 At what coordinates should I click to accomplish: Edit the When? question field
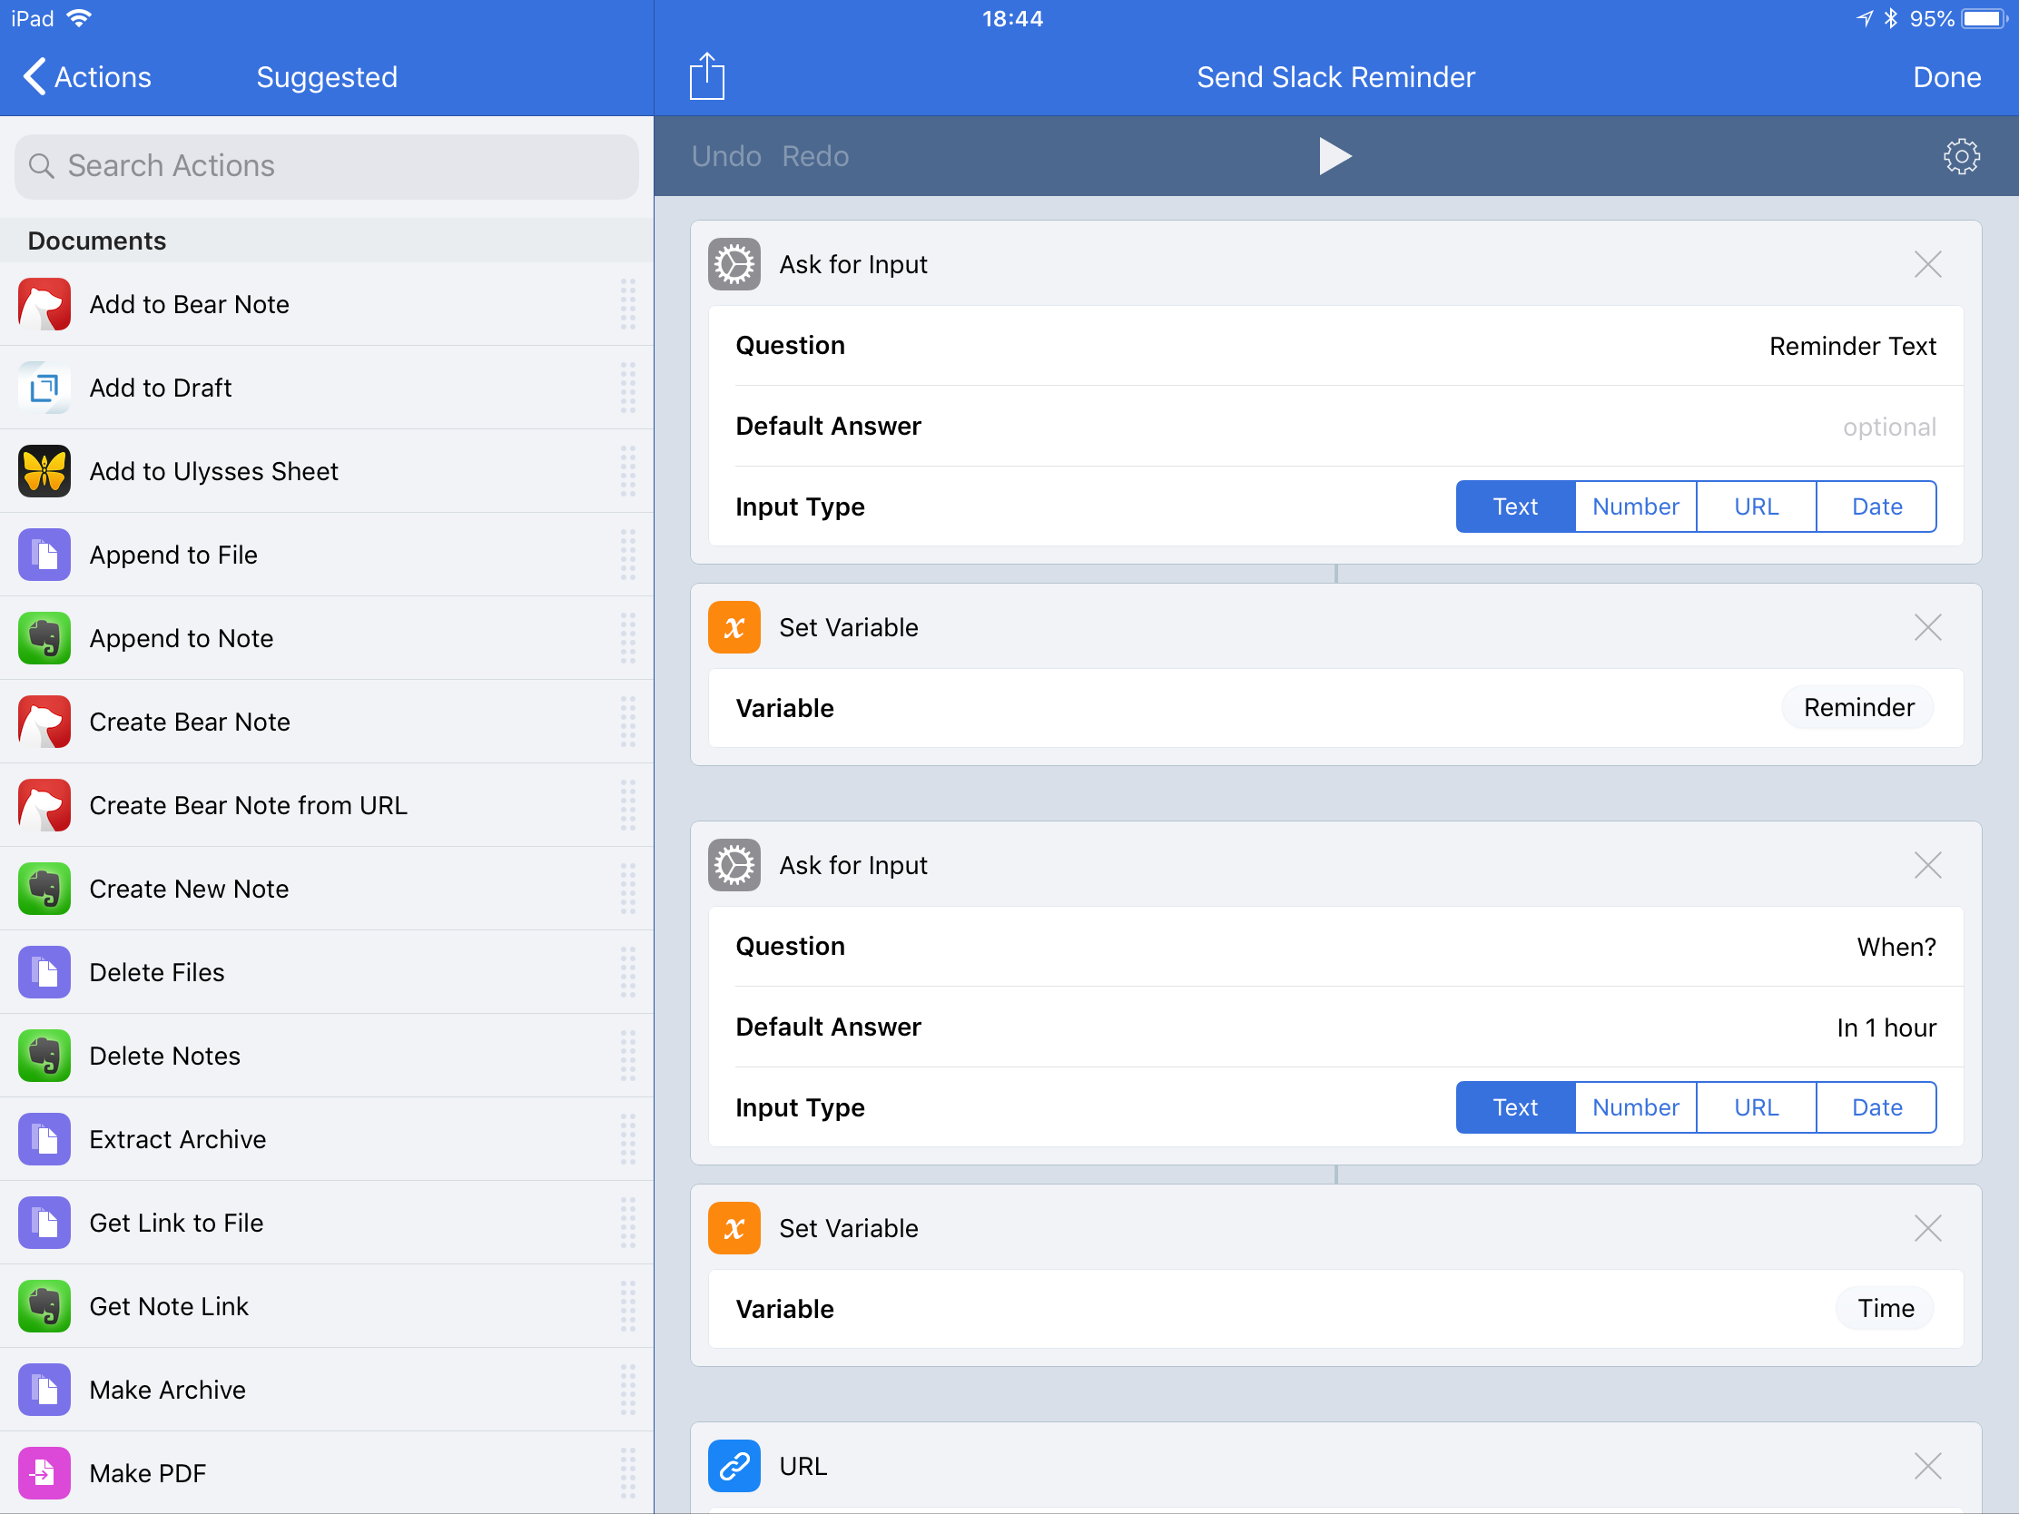tap(1335, 947)
